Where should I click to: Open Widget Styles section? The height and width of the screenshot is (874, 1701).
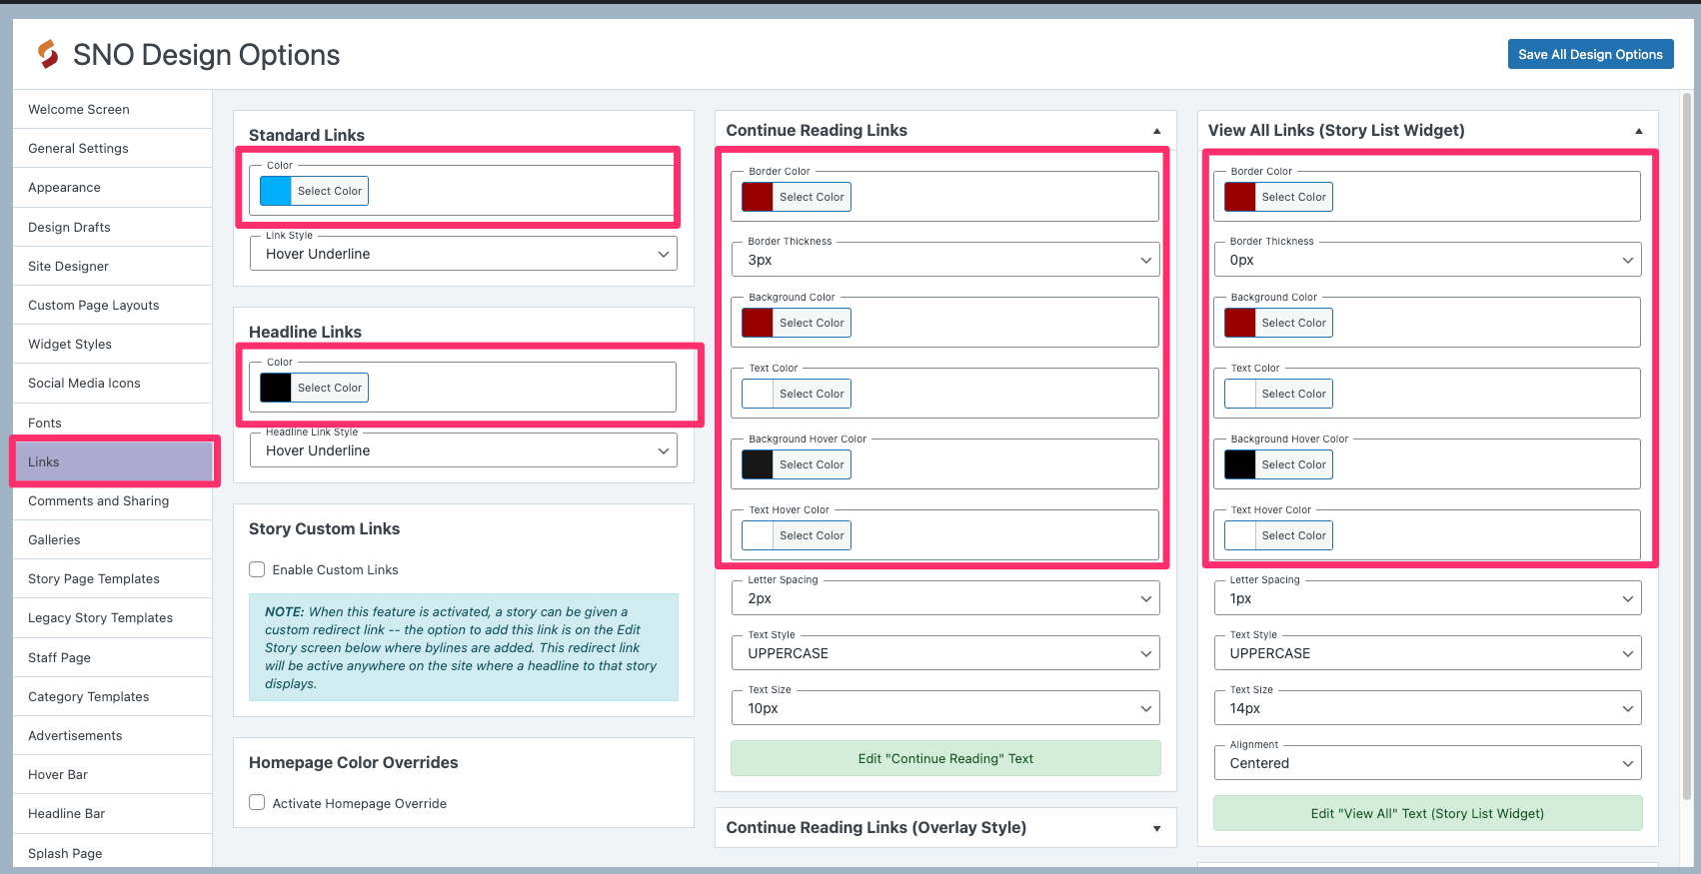click(x=113, y=344)
